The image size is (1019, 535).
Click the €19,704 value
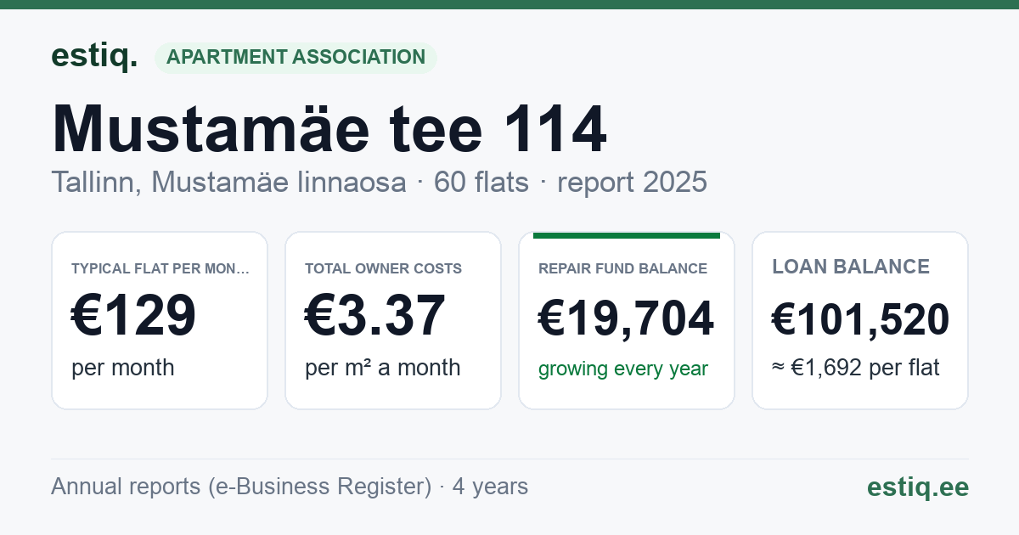pos(627,319)
